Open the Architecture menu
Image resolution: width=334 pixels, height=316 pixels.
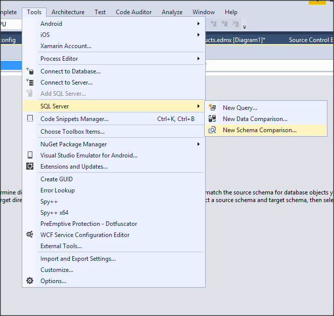coord(68,12)
